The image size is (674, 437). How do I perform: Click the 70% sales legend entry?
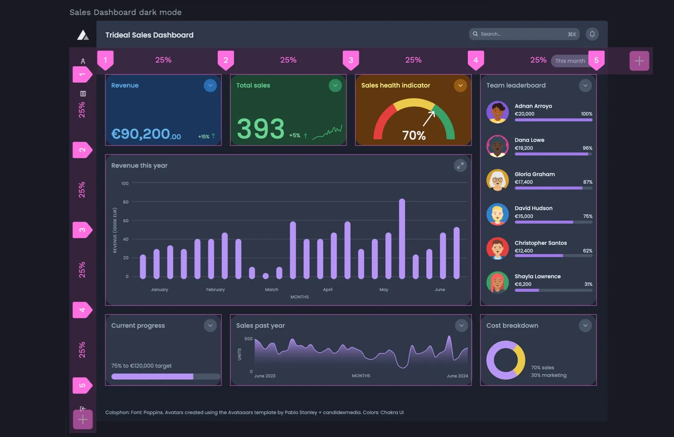tap(542, 368)
